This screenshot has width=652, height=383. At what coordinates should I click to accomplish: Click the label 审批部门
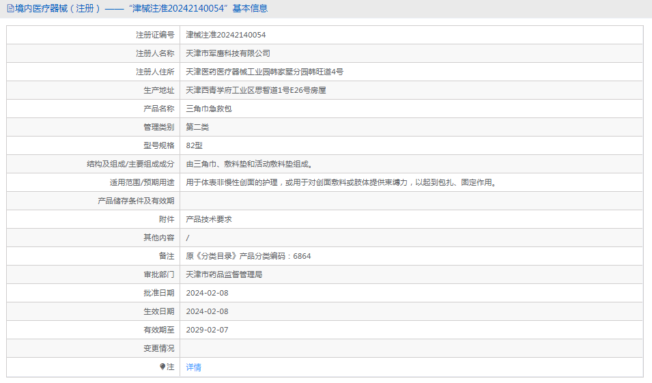(159, 274)
